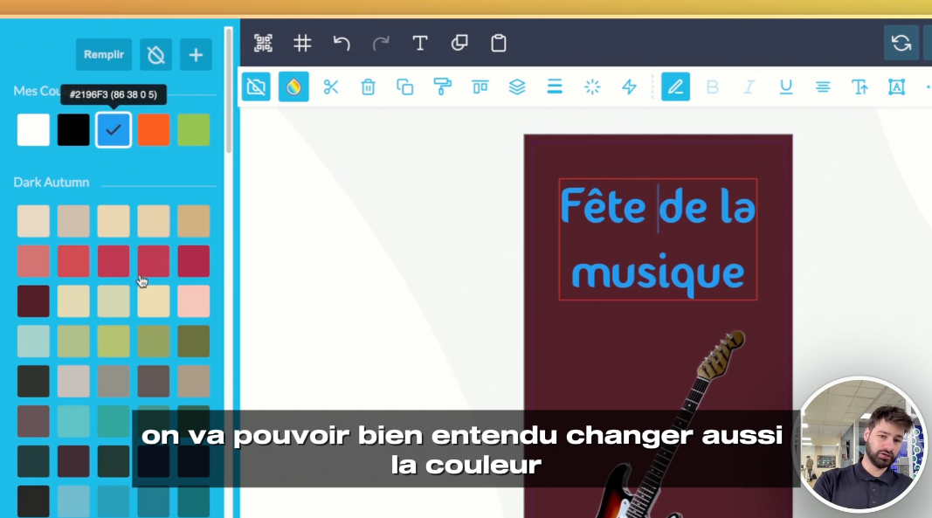Click the lightning bolt icon
Image resolution: width=932 pixels, height=518 pixels.
click(629, 86)
